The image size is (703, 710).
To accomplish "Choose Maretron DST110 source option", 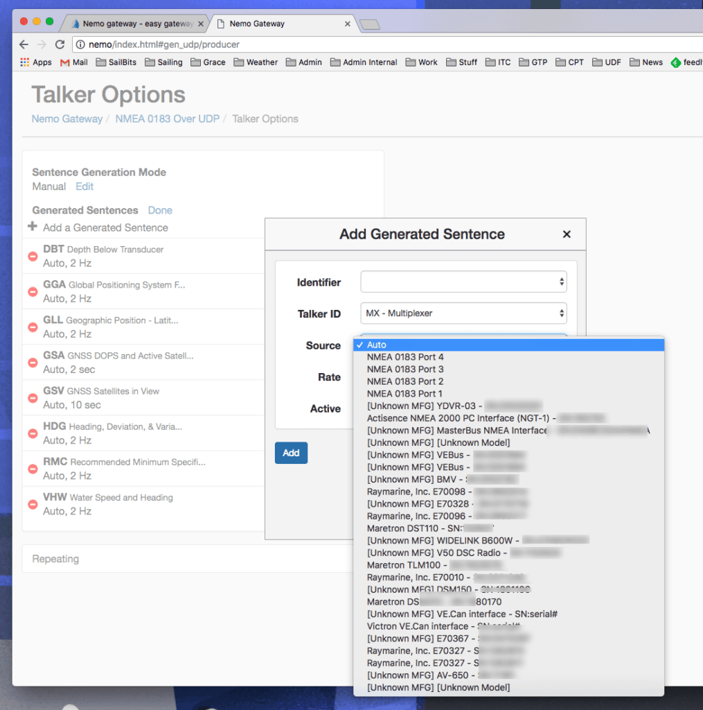I will tap(509, 528).
